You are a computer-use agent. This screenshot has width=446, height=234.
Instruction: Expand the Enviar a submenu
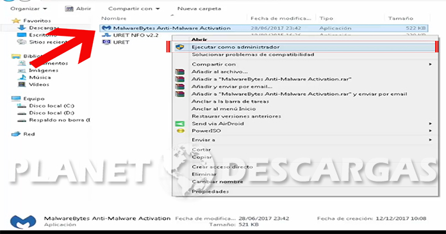click(431, 140)
